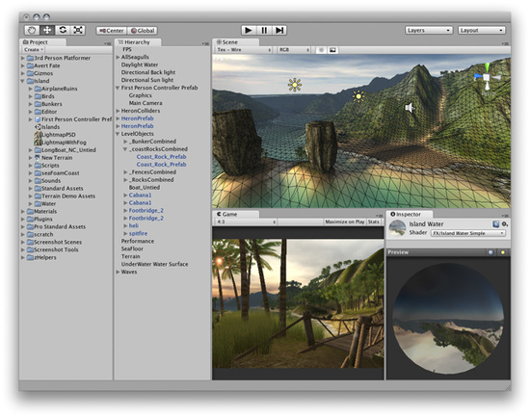The image size is (530, 417).
Task: Expand the Waves hierarchy node
Action: 118,272
